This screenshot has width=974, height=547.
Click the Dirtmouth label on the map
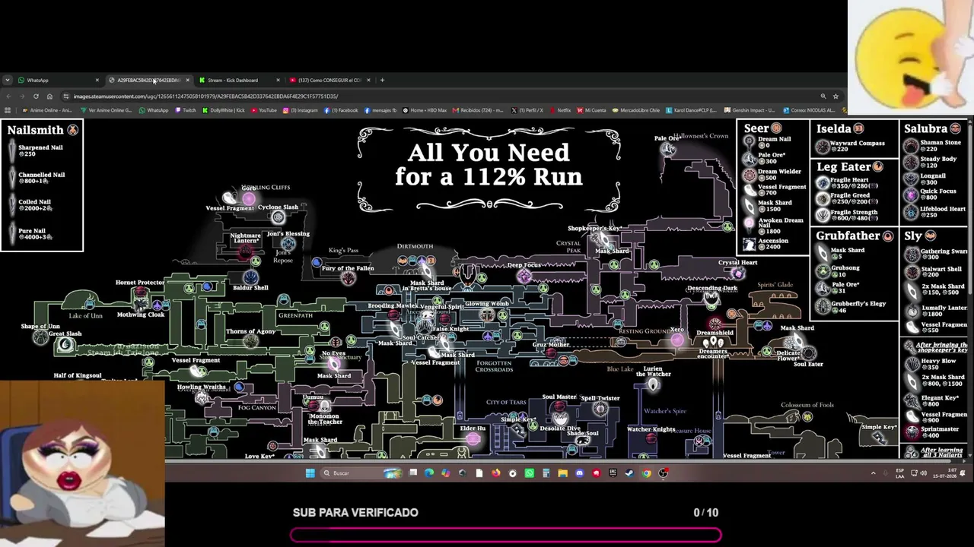pos(415,246)
